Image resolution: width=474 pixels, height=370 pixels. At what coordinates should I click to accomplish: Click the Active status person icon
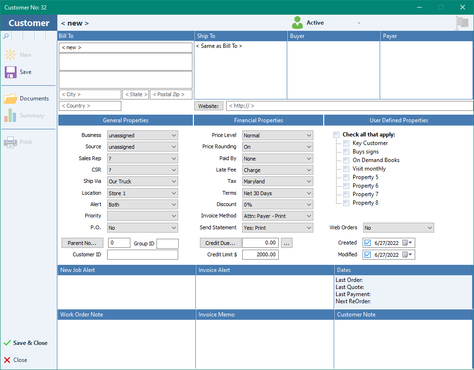[x=297, y=22]
